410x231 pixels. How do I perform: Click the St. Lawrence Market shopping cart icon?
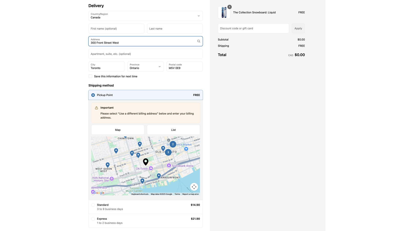tap(186, 149)
